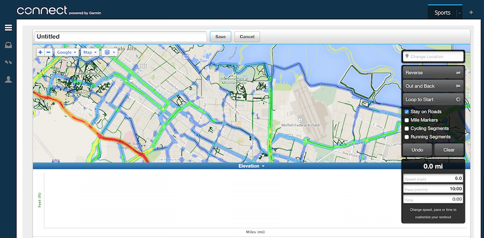The width and height of the screenshot is (484, 238).
Task: Enable the Cycling Segments checkbox
Action: [407, 128]
